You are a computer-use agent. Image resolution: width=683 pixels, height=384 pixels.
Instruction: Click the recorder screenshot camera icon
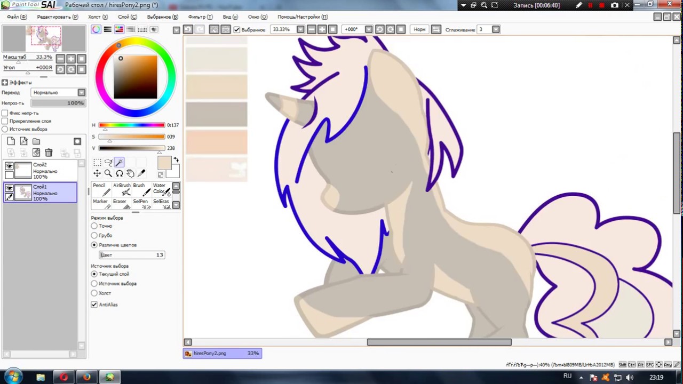point(615,5)
